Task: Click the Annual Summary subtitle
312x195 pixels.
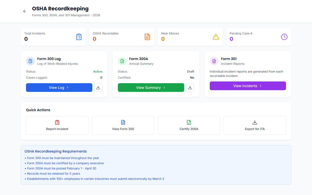Action: [141, 64]
